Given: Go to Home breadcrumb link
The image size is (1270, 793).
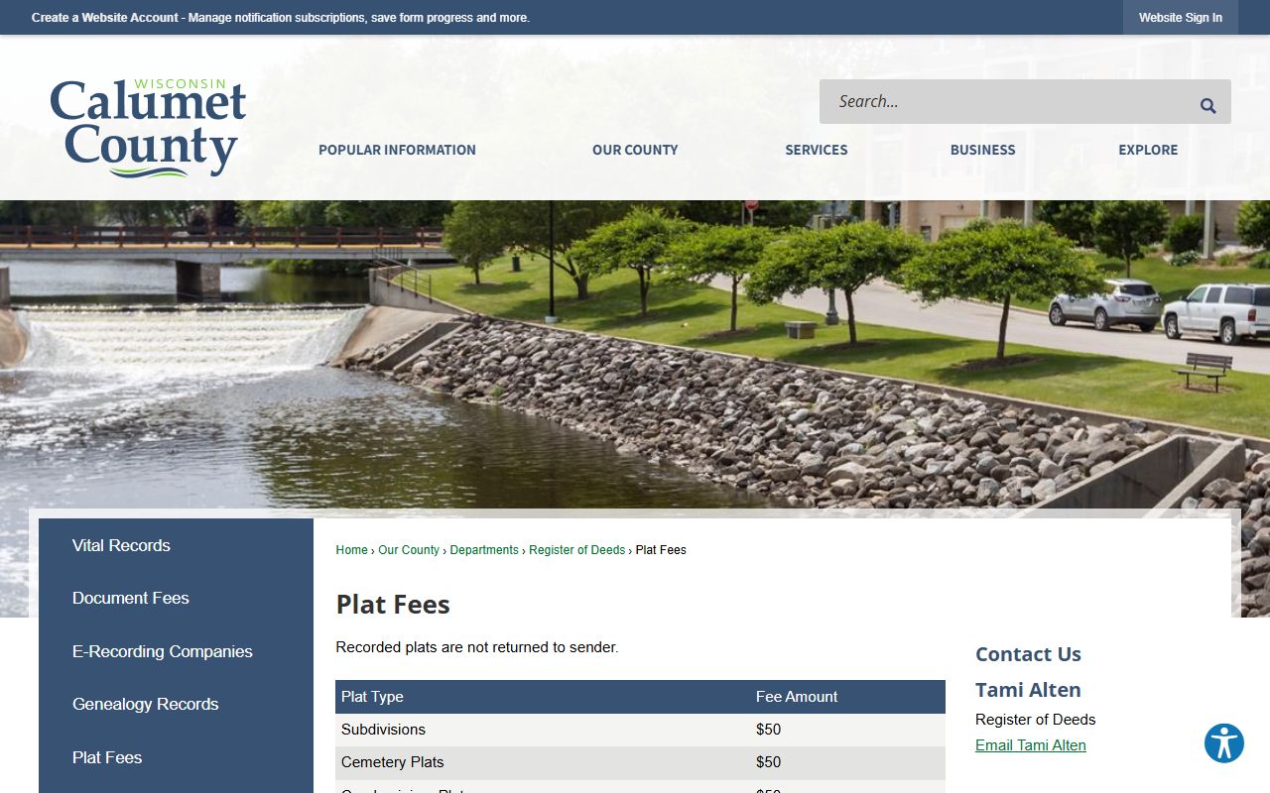Looking at the screenshot, I should point(351,550).
